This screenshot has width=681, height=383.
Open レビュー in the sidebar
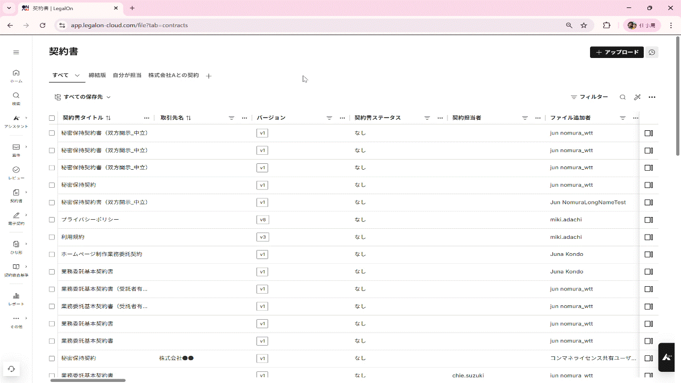[x=16, y=172]
